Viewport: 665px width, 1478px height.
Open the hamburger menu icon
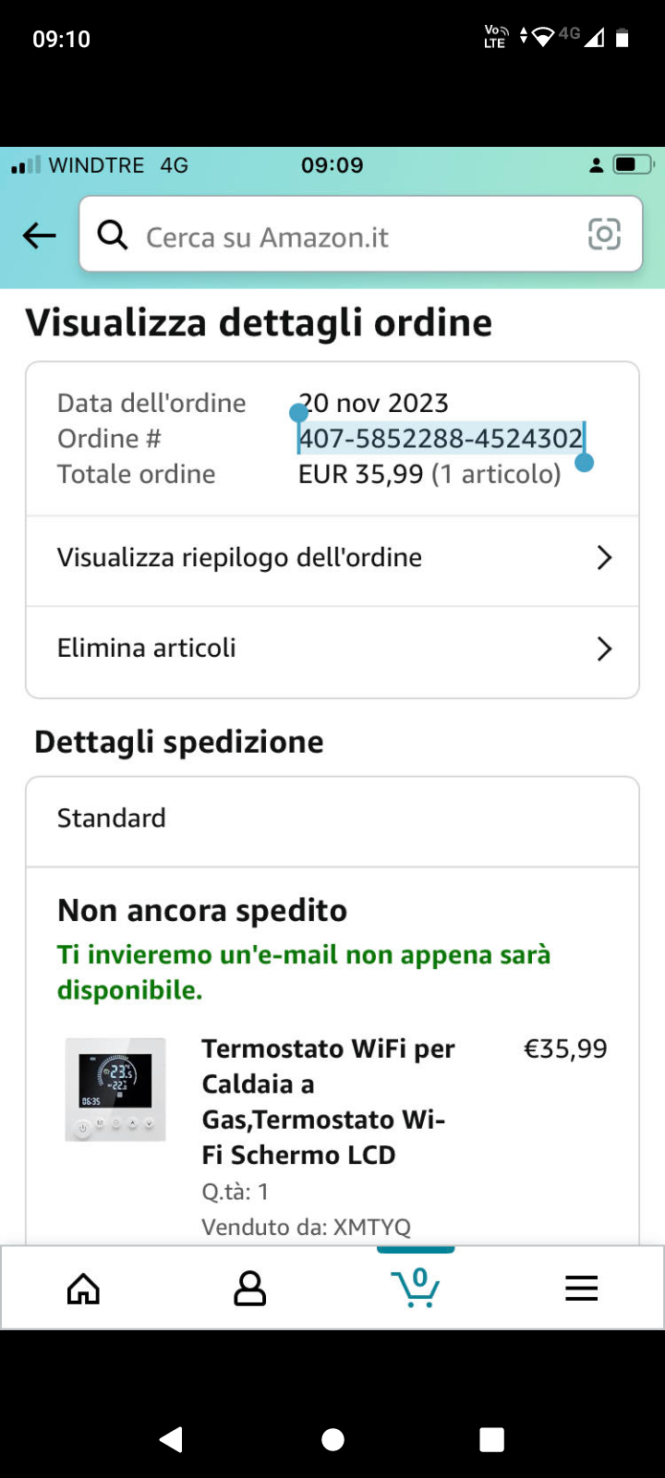(582, 1289)
